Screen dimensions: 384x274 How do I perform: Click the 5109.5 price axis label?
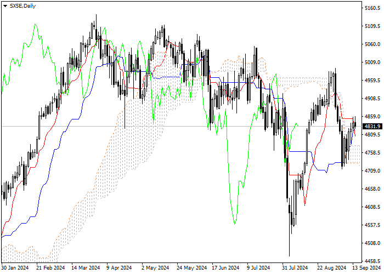[x=372, y=26]
